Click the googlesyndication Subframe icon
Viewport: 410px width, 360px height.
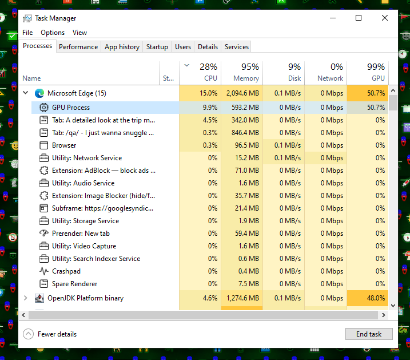(x=43, y=208)
